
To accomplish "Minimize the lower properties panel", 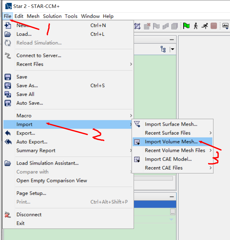I will 172,197.
